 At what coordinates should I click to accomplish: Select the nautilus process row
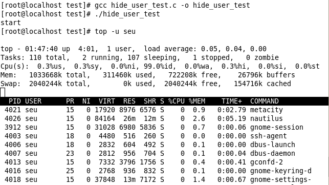pyautogui.click(x=165, y=118)
